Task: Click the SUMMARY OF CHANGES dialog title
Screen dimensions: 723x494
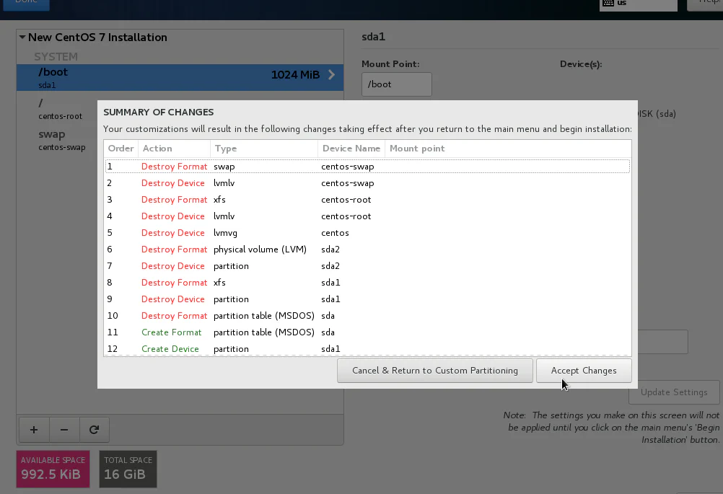Action: 158,112
